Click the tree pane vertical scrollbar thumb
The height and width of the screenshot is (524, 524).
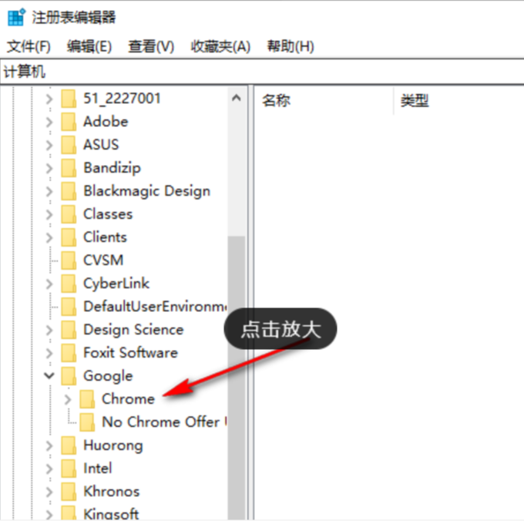tap(237, 378)
